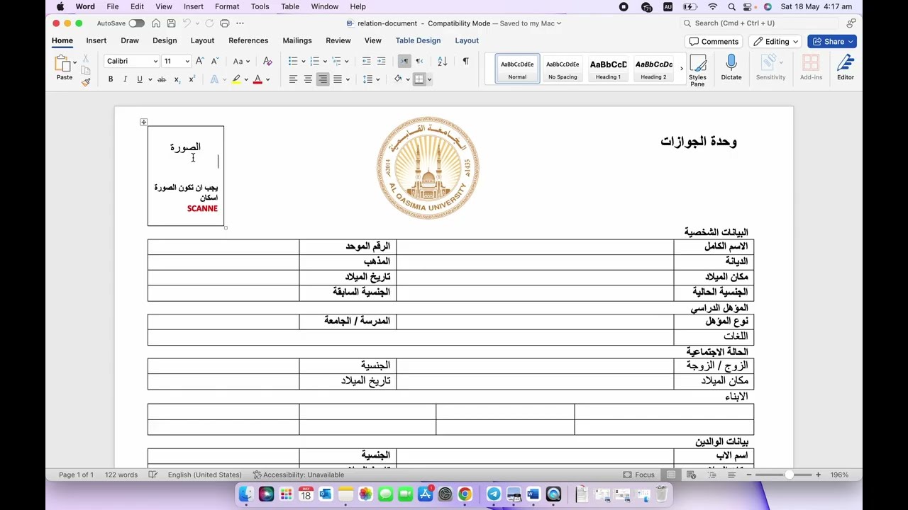Decrease paragraph indent

(366, 61)
